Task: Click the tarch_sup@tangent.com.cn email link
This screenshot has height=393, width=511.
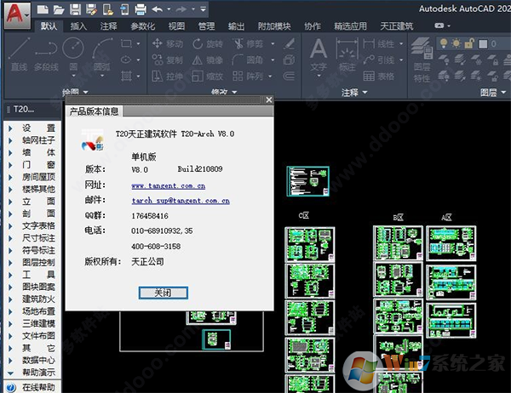Action: 181,201
